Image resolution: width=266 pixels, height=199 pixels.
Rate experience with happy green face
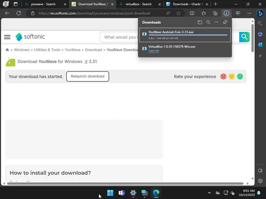pyautogui.click(x=240, y=76)
